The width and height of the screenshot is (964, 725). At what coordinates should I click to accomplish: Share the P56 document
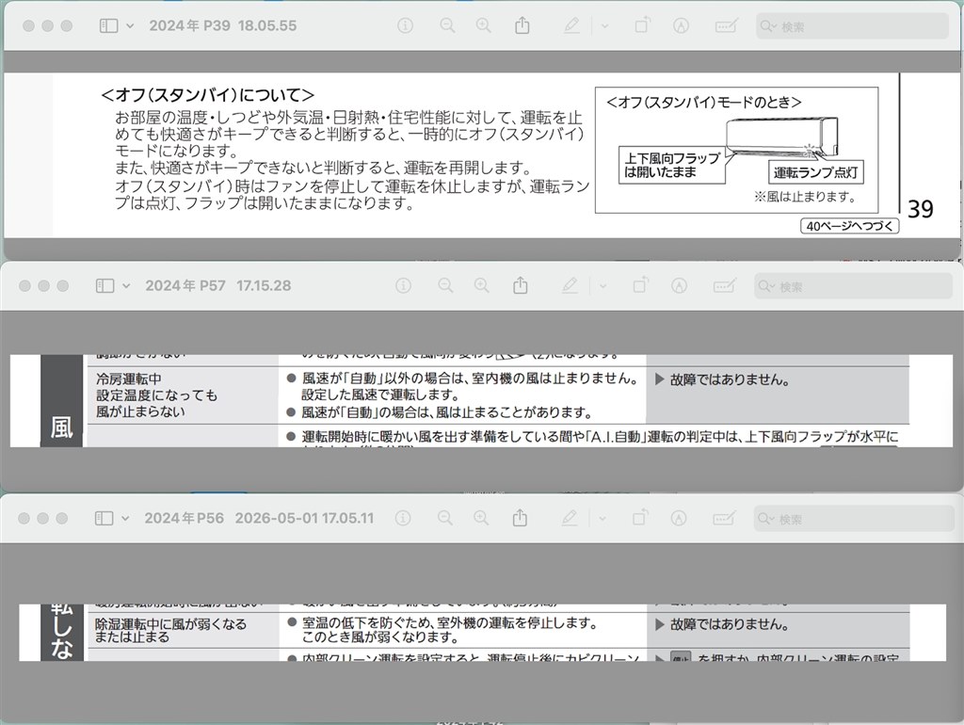pos(520,518)
